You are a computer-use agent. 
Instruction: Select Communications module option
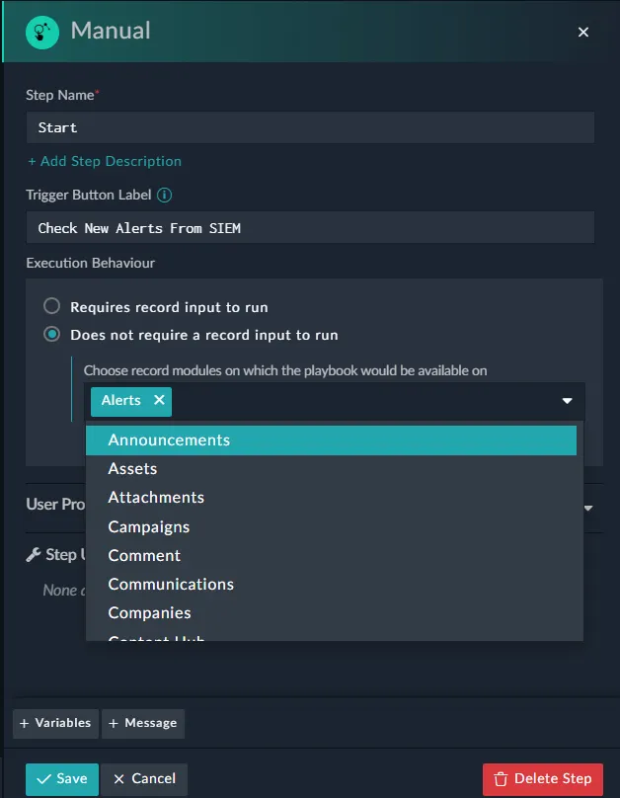pyautogui.click(x=171, y=584)
